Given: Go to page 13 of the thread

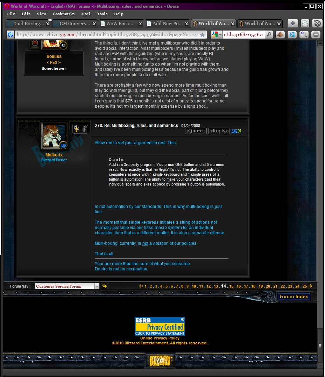Looking at the screenshot, I should pyautogui.click(x=216, y=287).
